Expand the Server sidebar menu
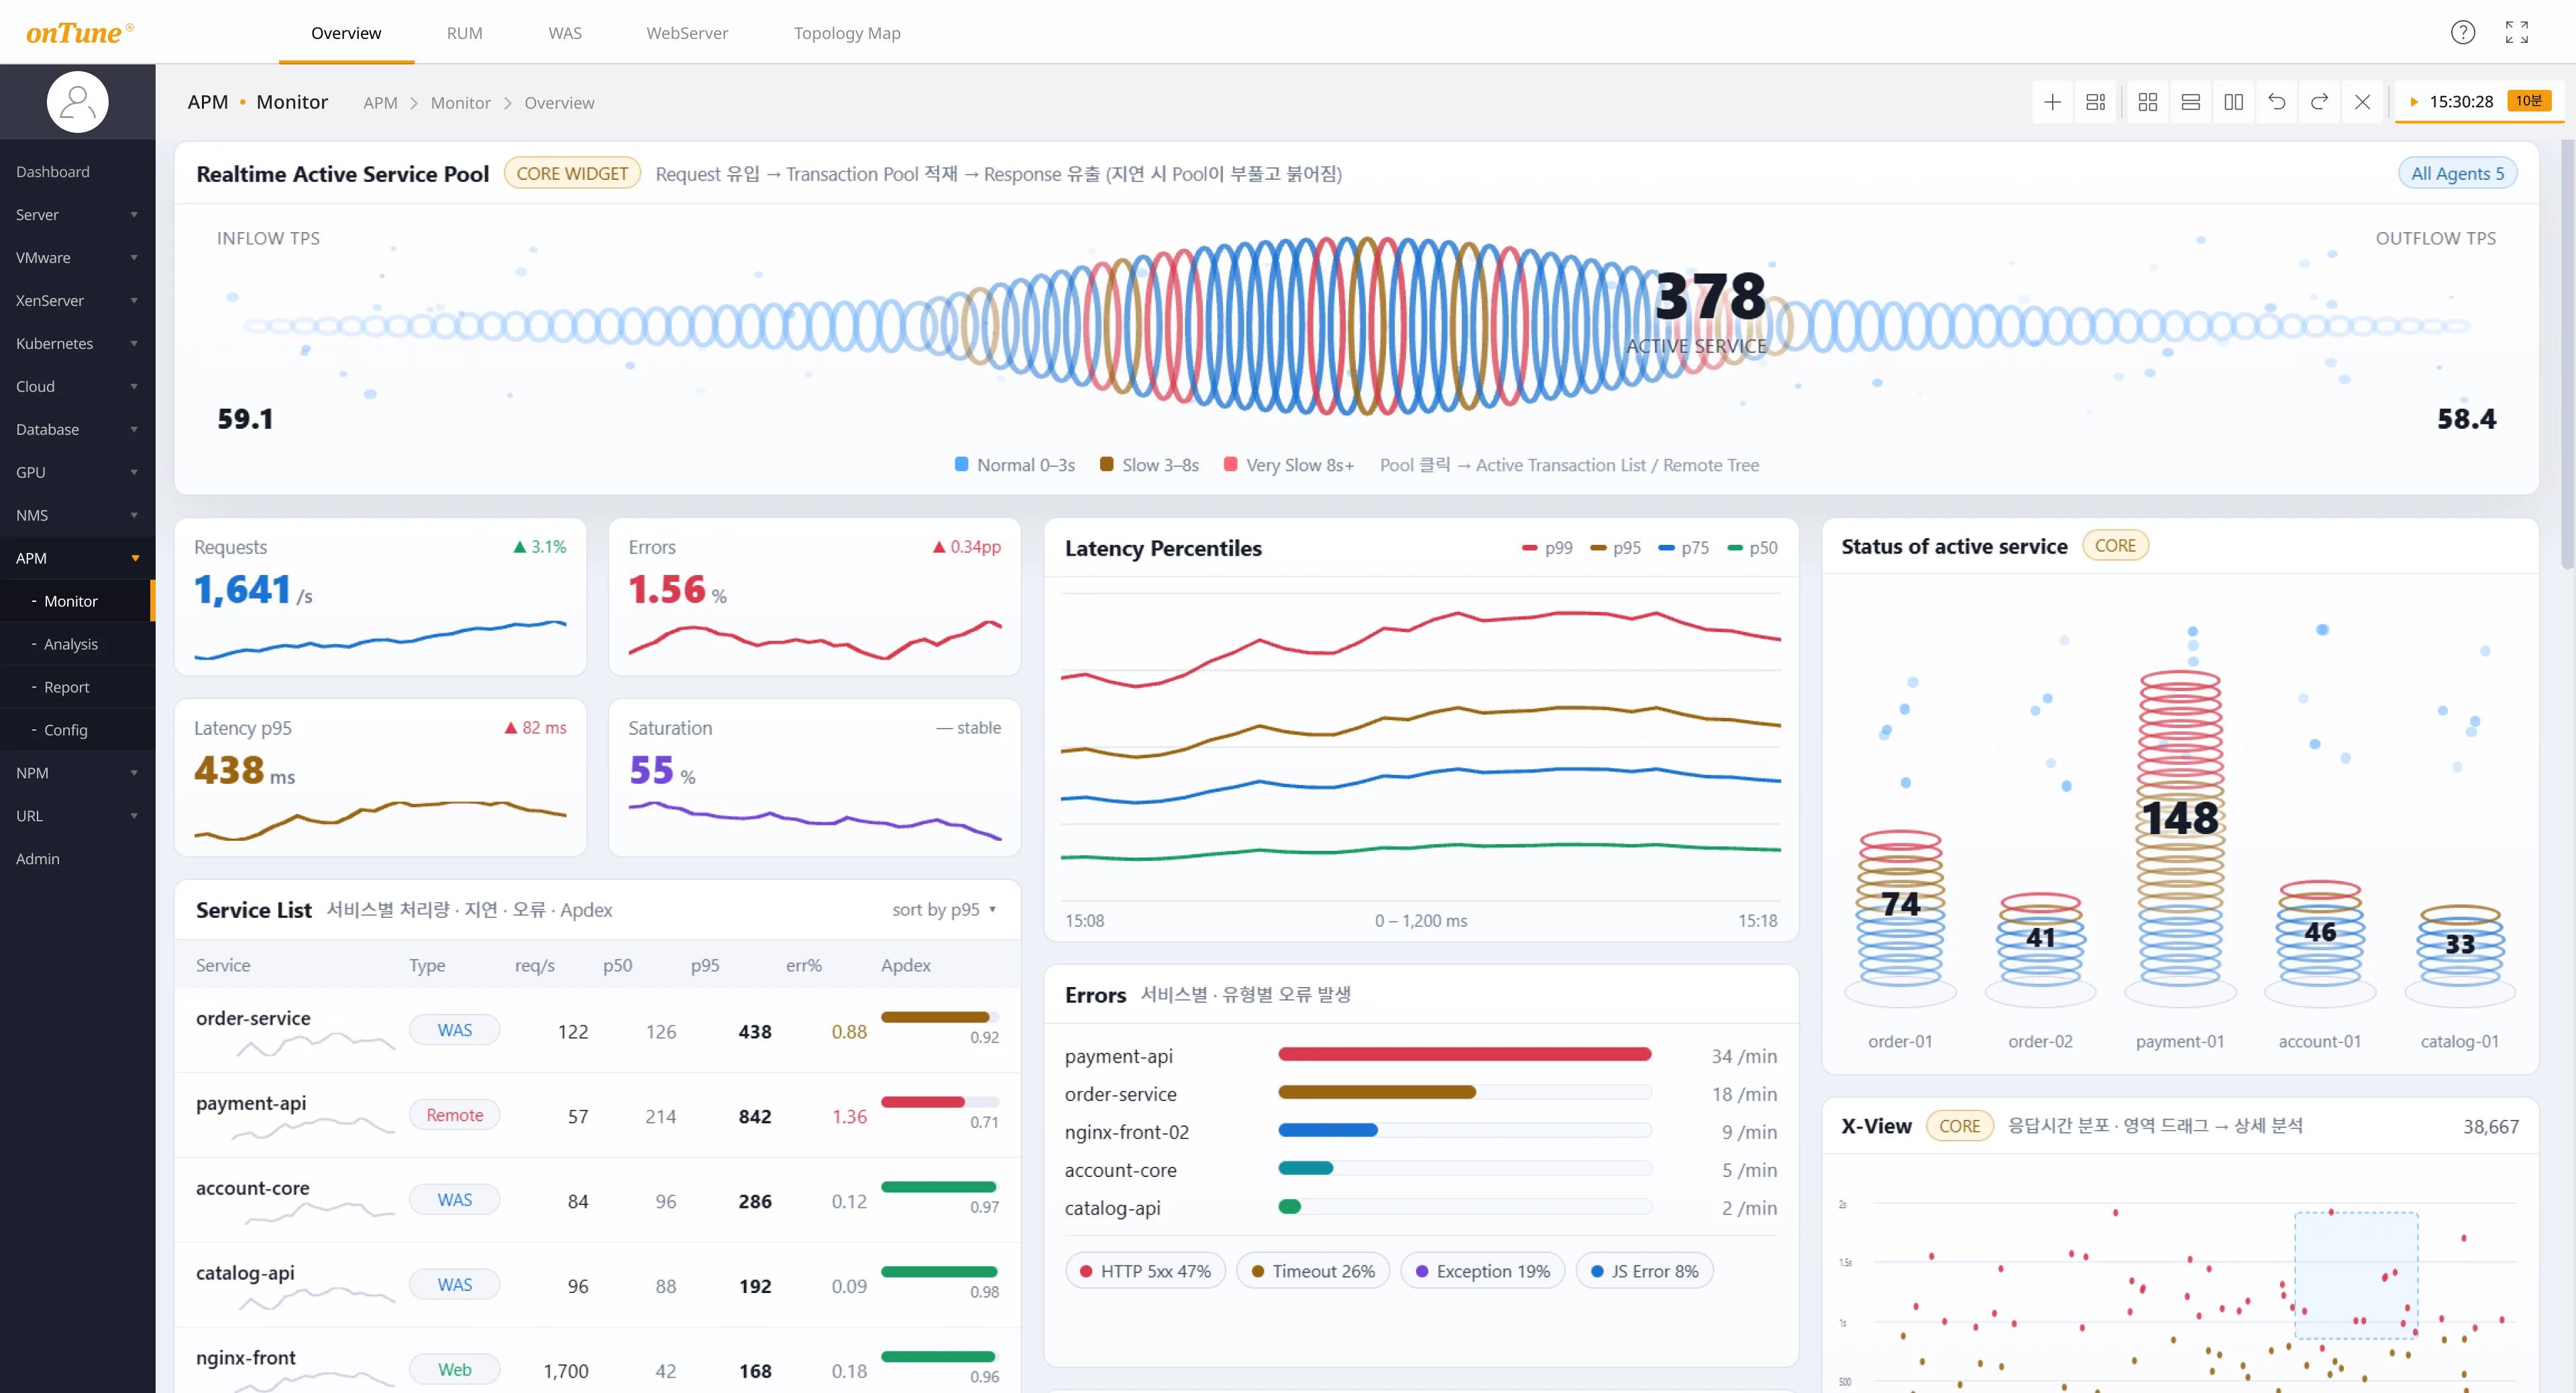Screen dimensions: 2576x1393 pyautogui.click(x=77, y=214)
